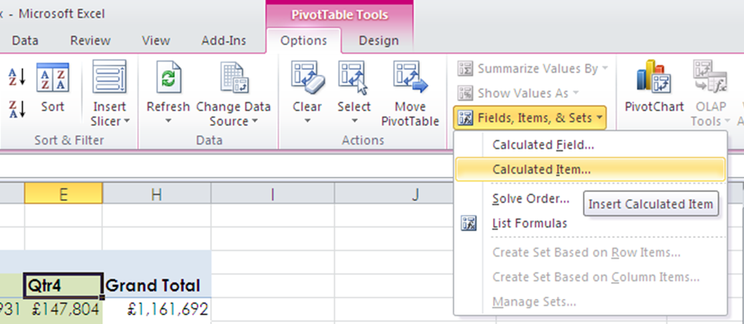Screen dimensions: 744x324
Task: Click the Qtr4 header cell
Action: point(63,286)
